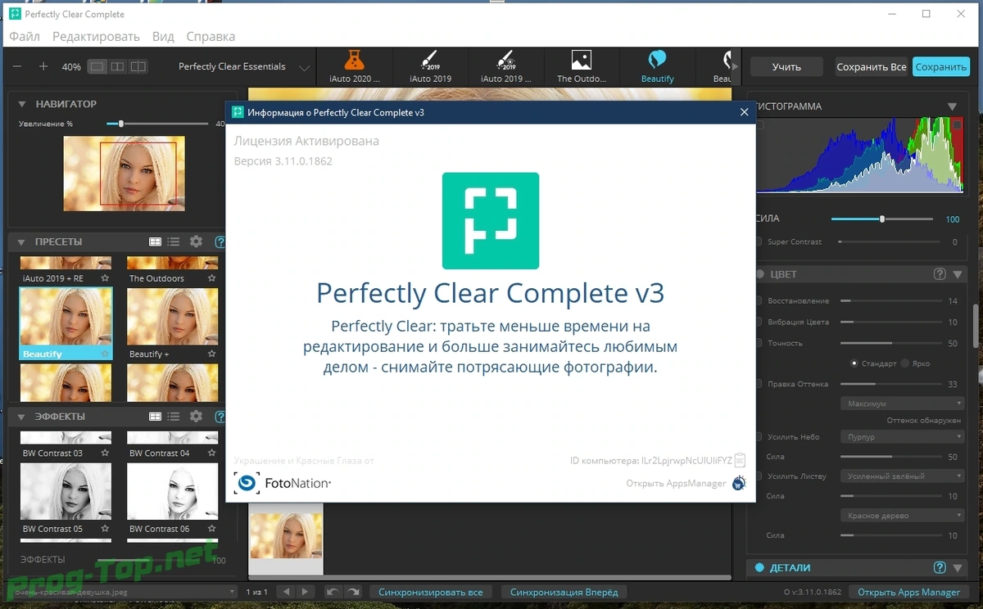
Task: Show Presets panel in grid view
Action: point(155,241)
